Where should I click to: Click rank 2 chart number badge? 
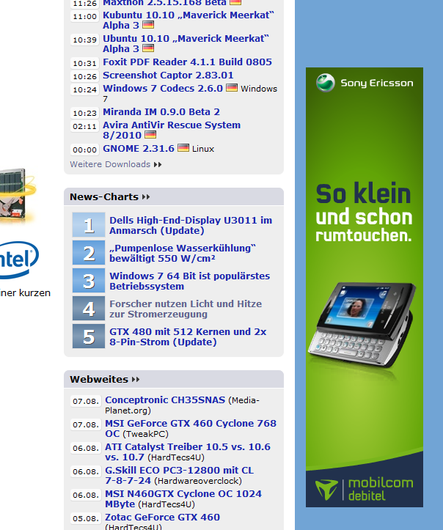pyautogui.click(x=89, y=252)
